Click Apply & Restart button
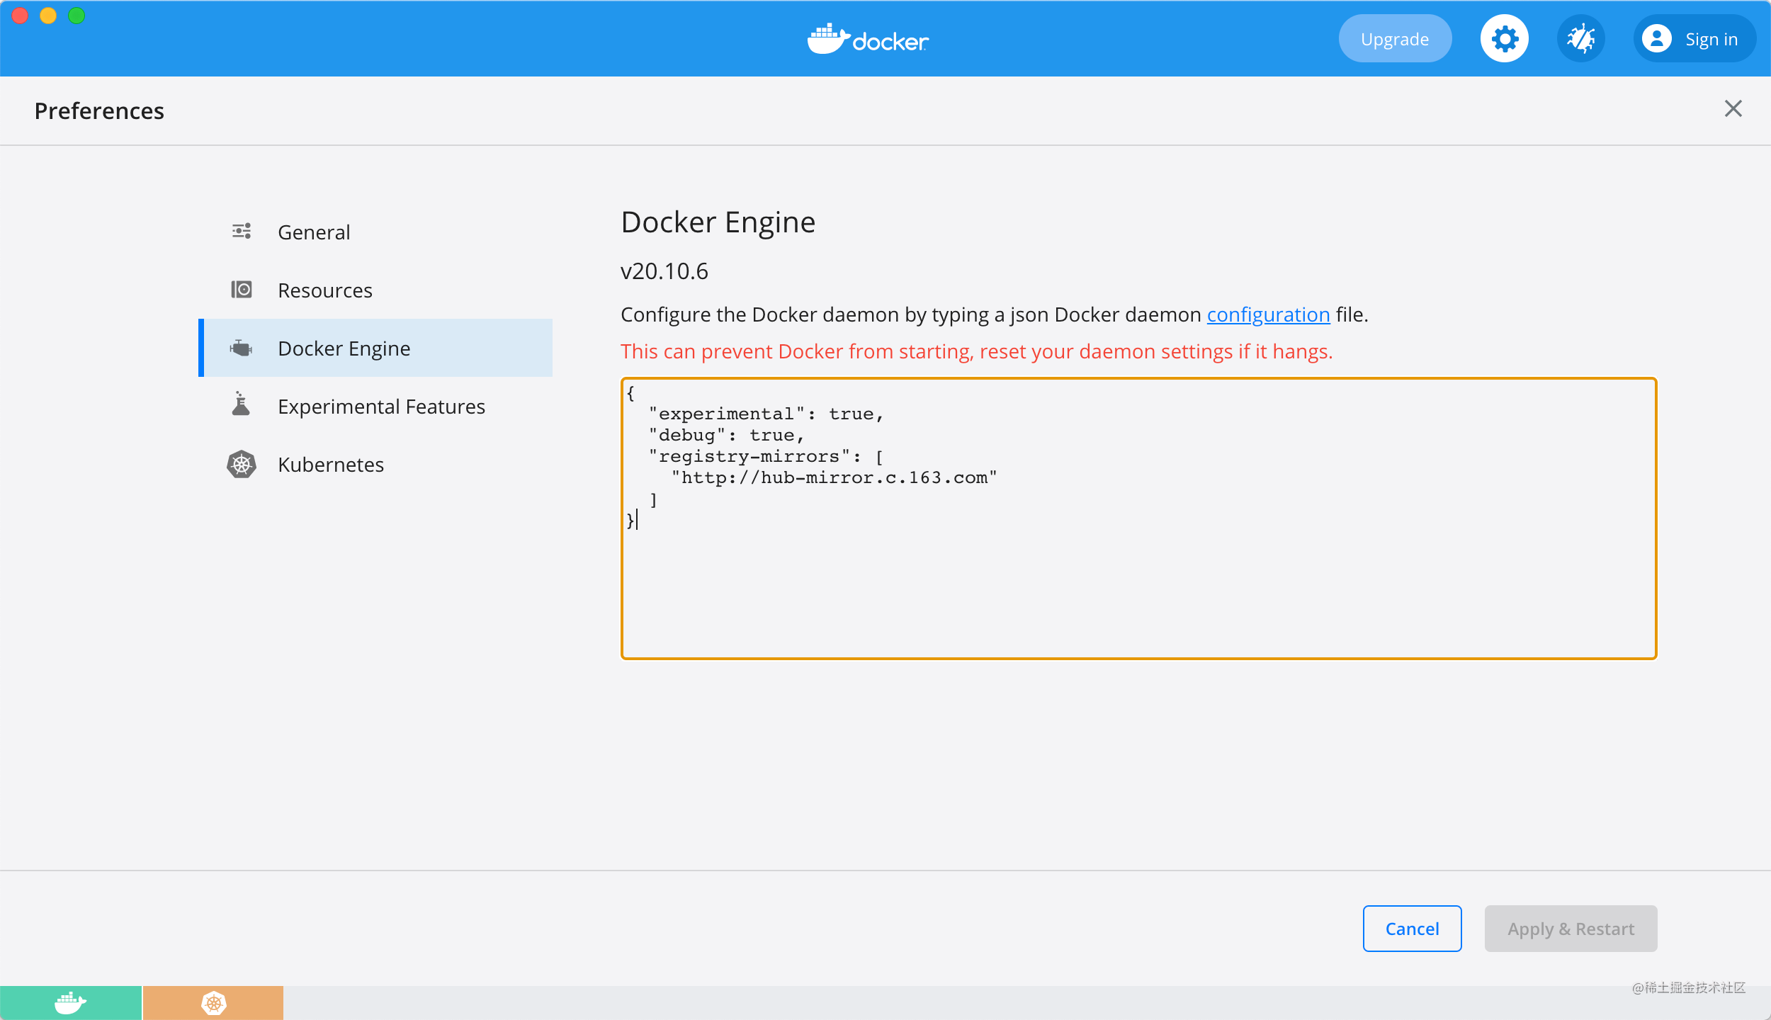Viewport: 1771px width, 1020px height. [x=1571, y=929]
